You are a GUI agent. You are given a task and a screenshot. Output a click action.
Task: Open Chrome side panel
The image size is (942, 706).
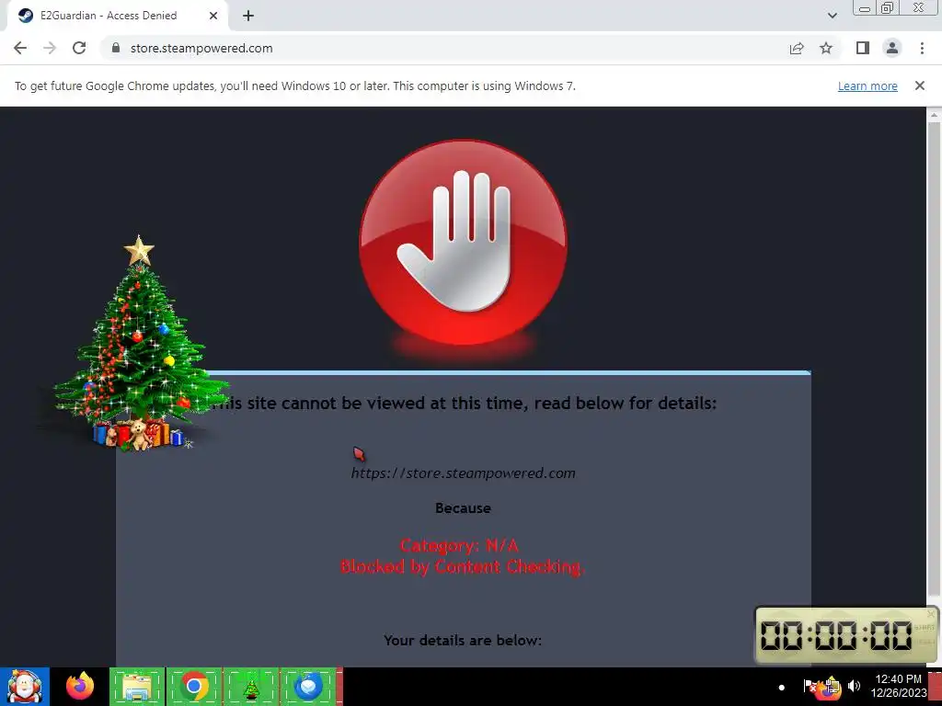pyautogui.click(x=863, y=48)
